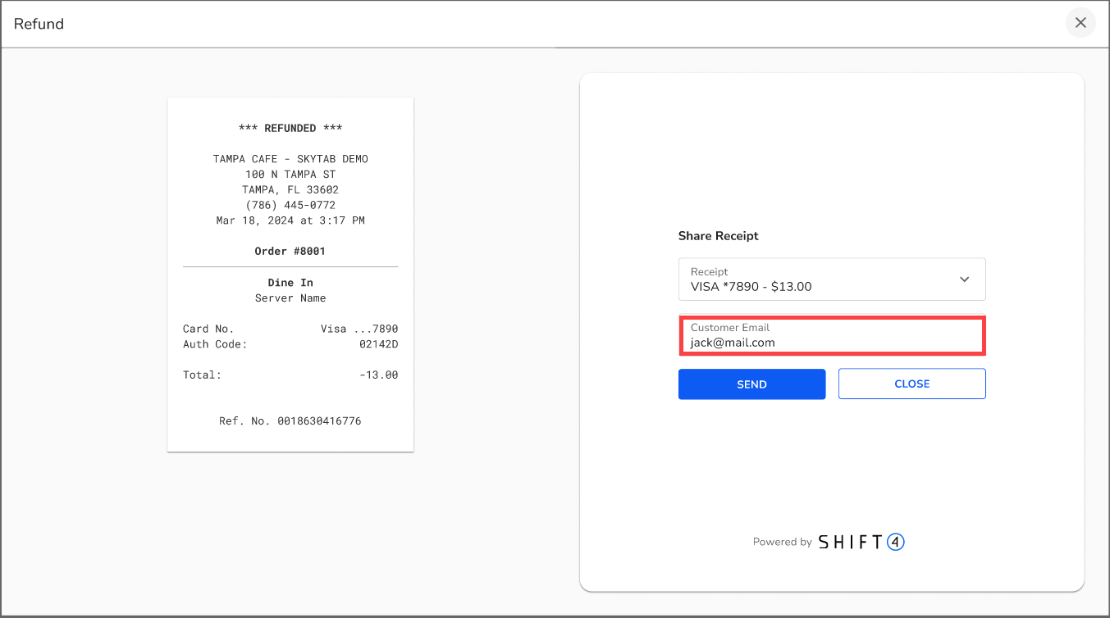Select the phone number (786) 445-0772
Image resolution: width=1110 pixels, height=618 pixels.
290,205
